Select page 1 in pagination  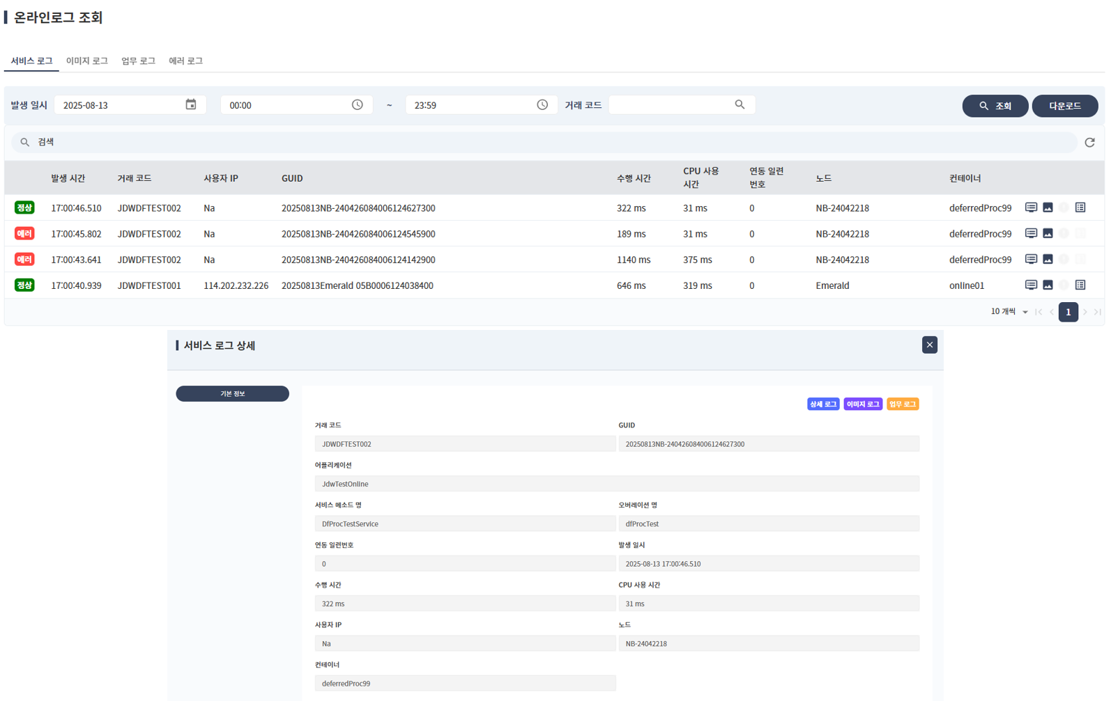tap(1068, 312)
